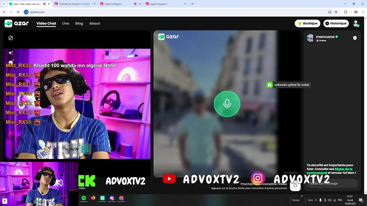Open the teal square app in the taskbar
Image resolution: width=367 pixels, height=206 pixels.
[102, 198]
